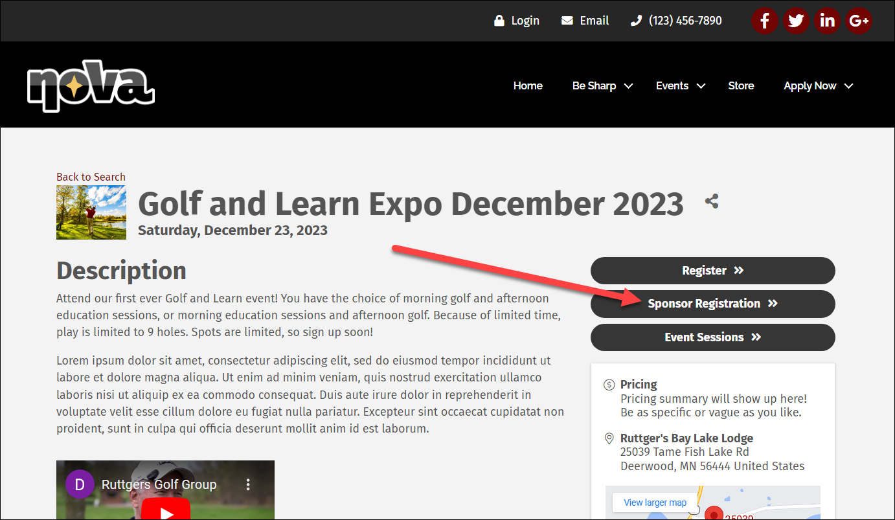Image resolution: width=895 pixels, height=520 pixels.
Task: Click the share icon beside event title
Action: (x=712, y=201)
